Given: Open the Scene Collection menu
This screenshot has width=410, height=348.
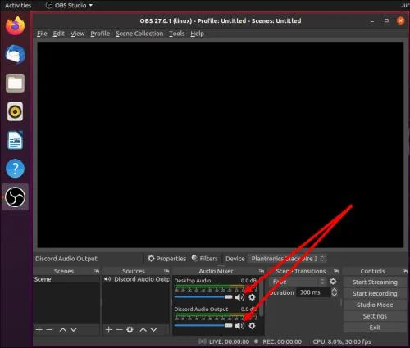Looking at the screenshot, I should click(x=139, y=34).
